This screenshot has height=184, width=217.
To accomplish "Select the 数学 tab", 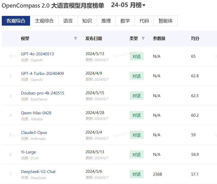I will (125, 21).
